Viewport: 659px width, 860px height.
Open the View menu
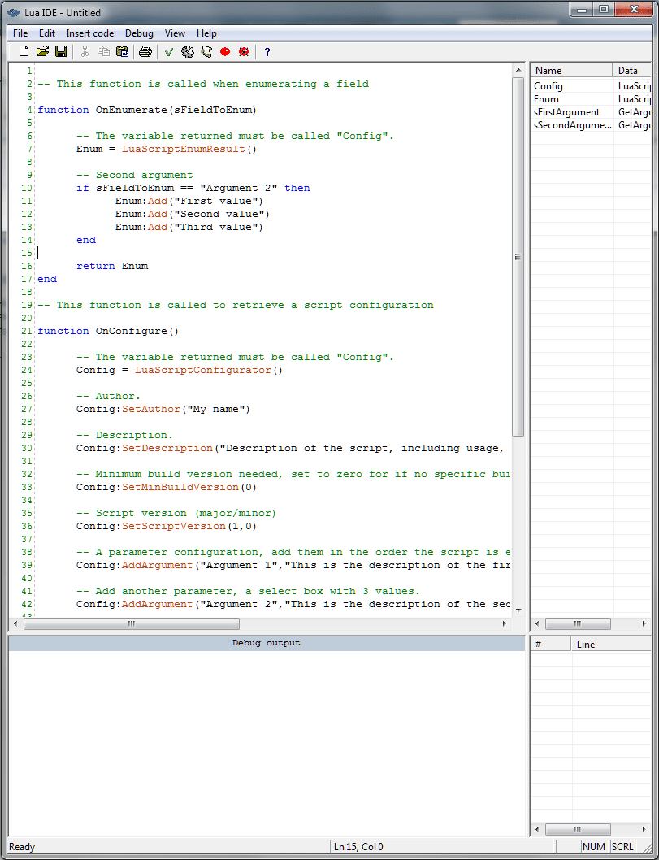pyautogui.click(x=175, y=33)
